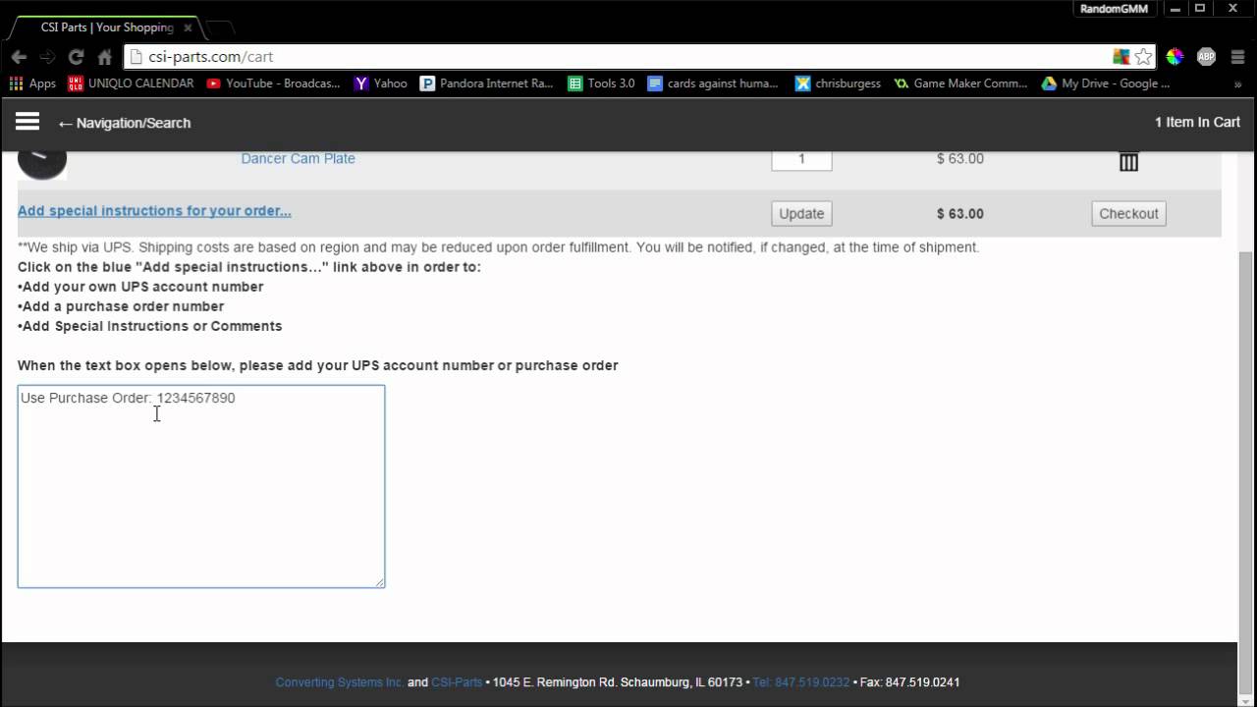
Task: Open the chrisburgess bookmark
Action: 838,83
